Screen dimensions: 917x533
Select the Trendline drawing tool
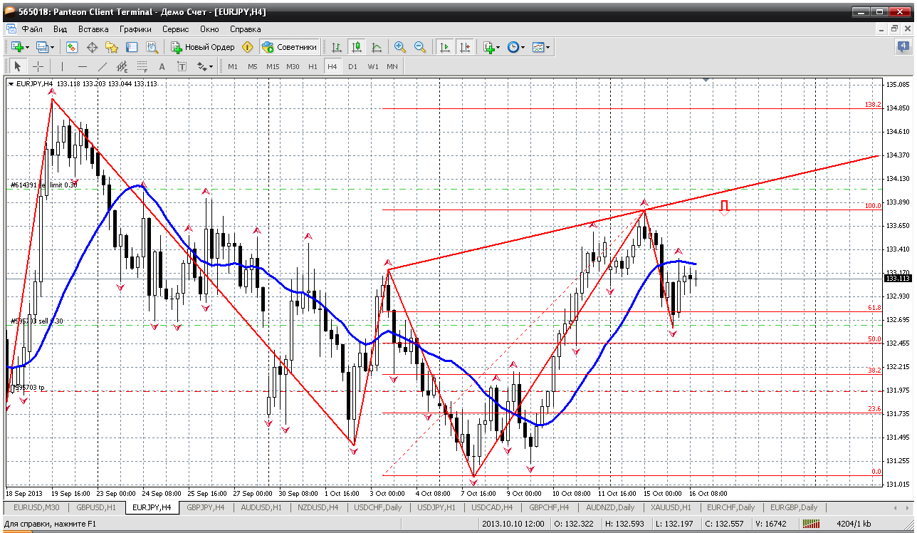[102, 66]
